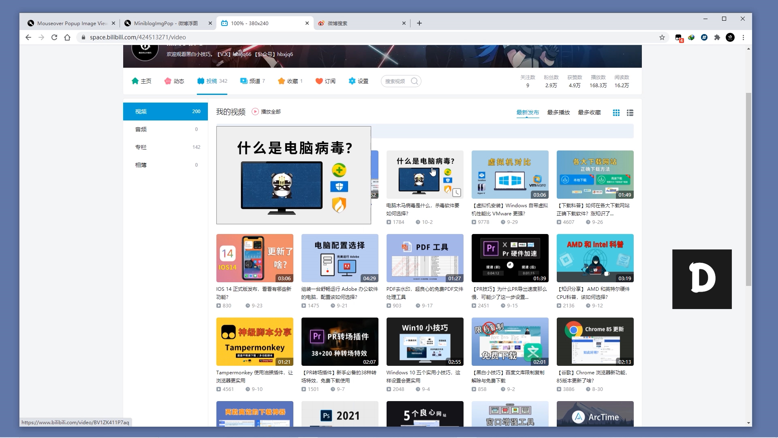Switch to list view layout icon
Viewport: 778px width, 438px height.
pyautogui.click(x=630, y=113)
